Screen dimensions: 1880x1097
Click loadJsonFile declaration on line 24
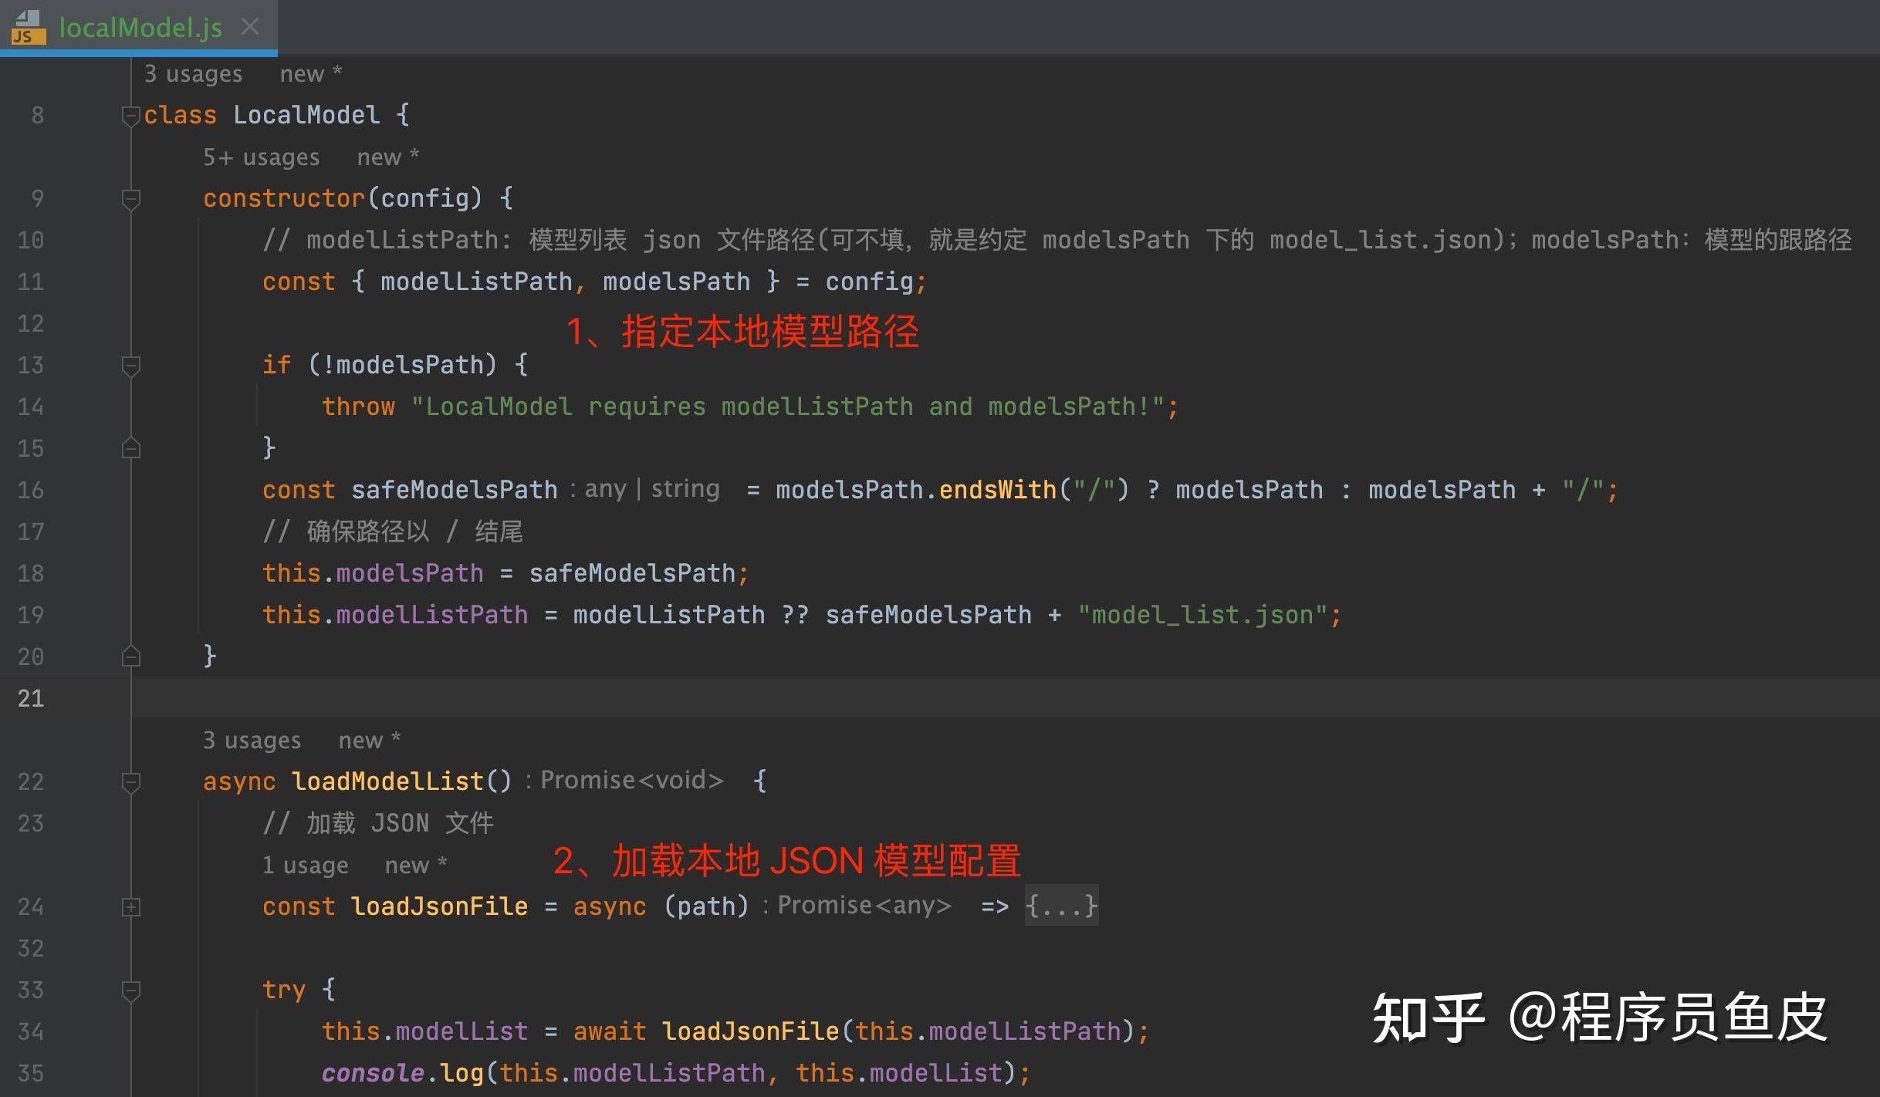pos(439,907)
